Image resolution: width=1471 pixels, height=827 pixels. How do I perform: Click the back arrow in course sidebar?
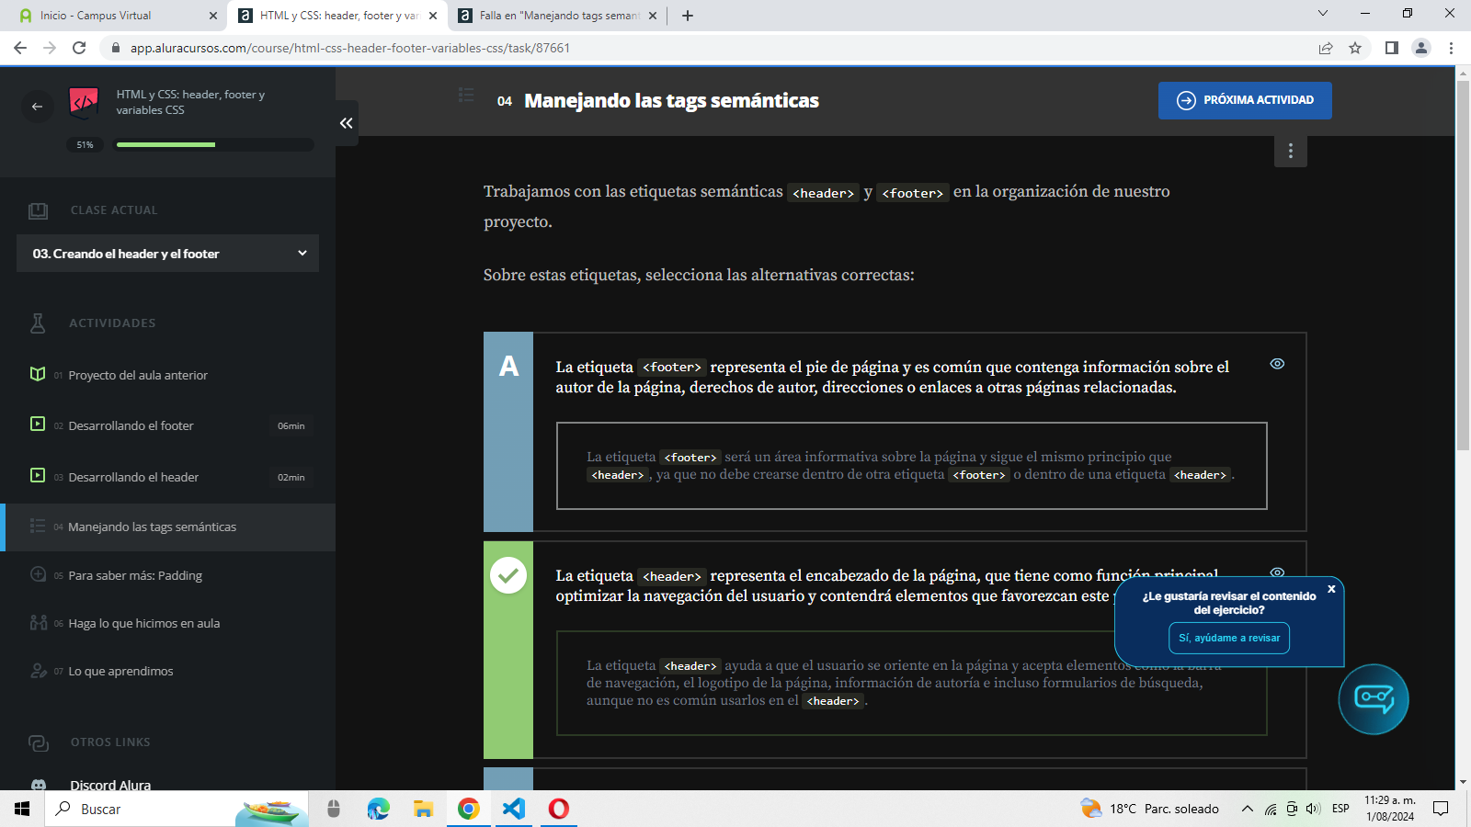pyautogui.click(x=37, y=107)
